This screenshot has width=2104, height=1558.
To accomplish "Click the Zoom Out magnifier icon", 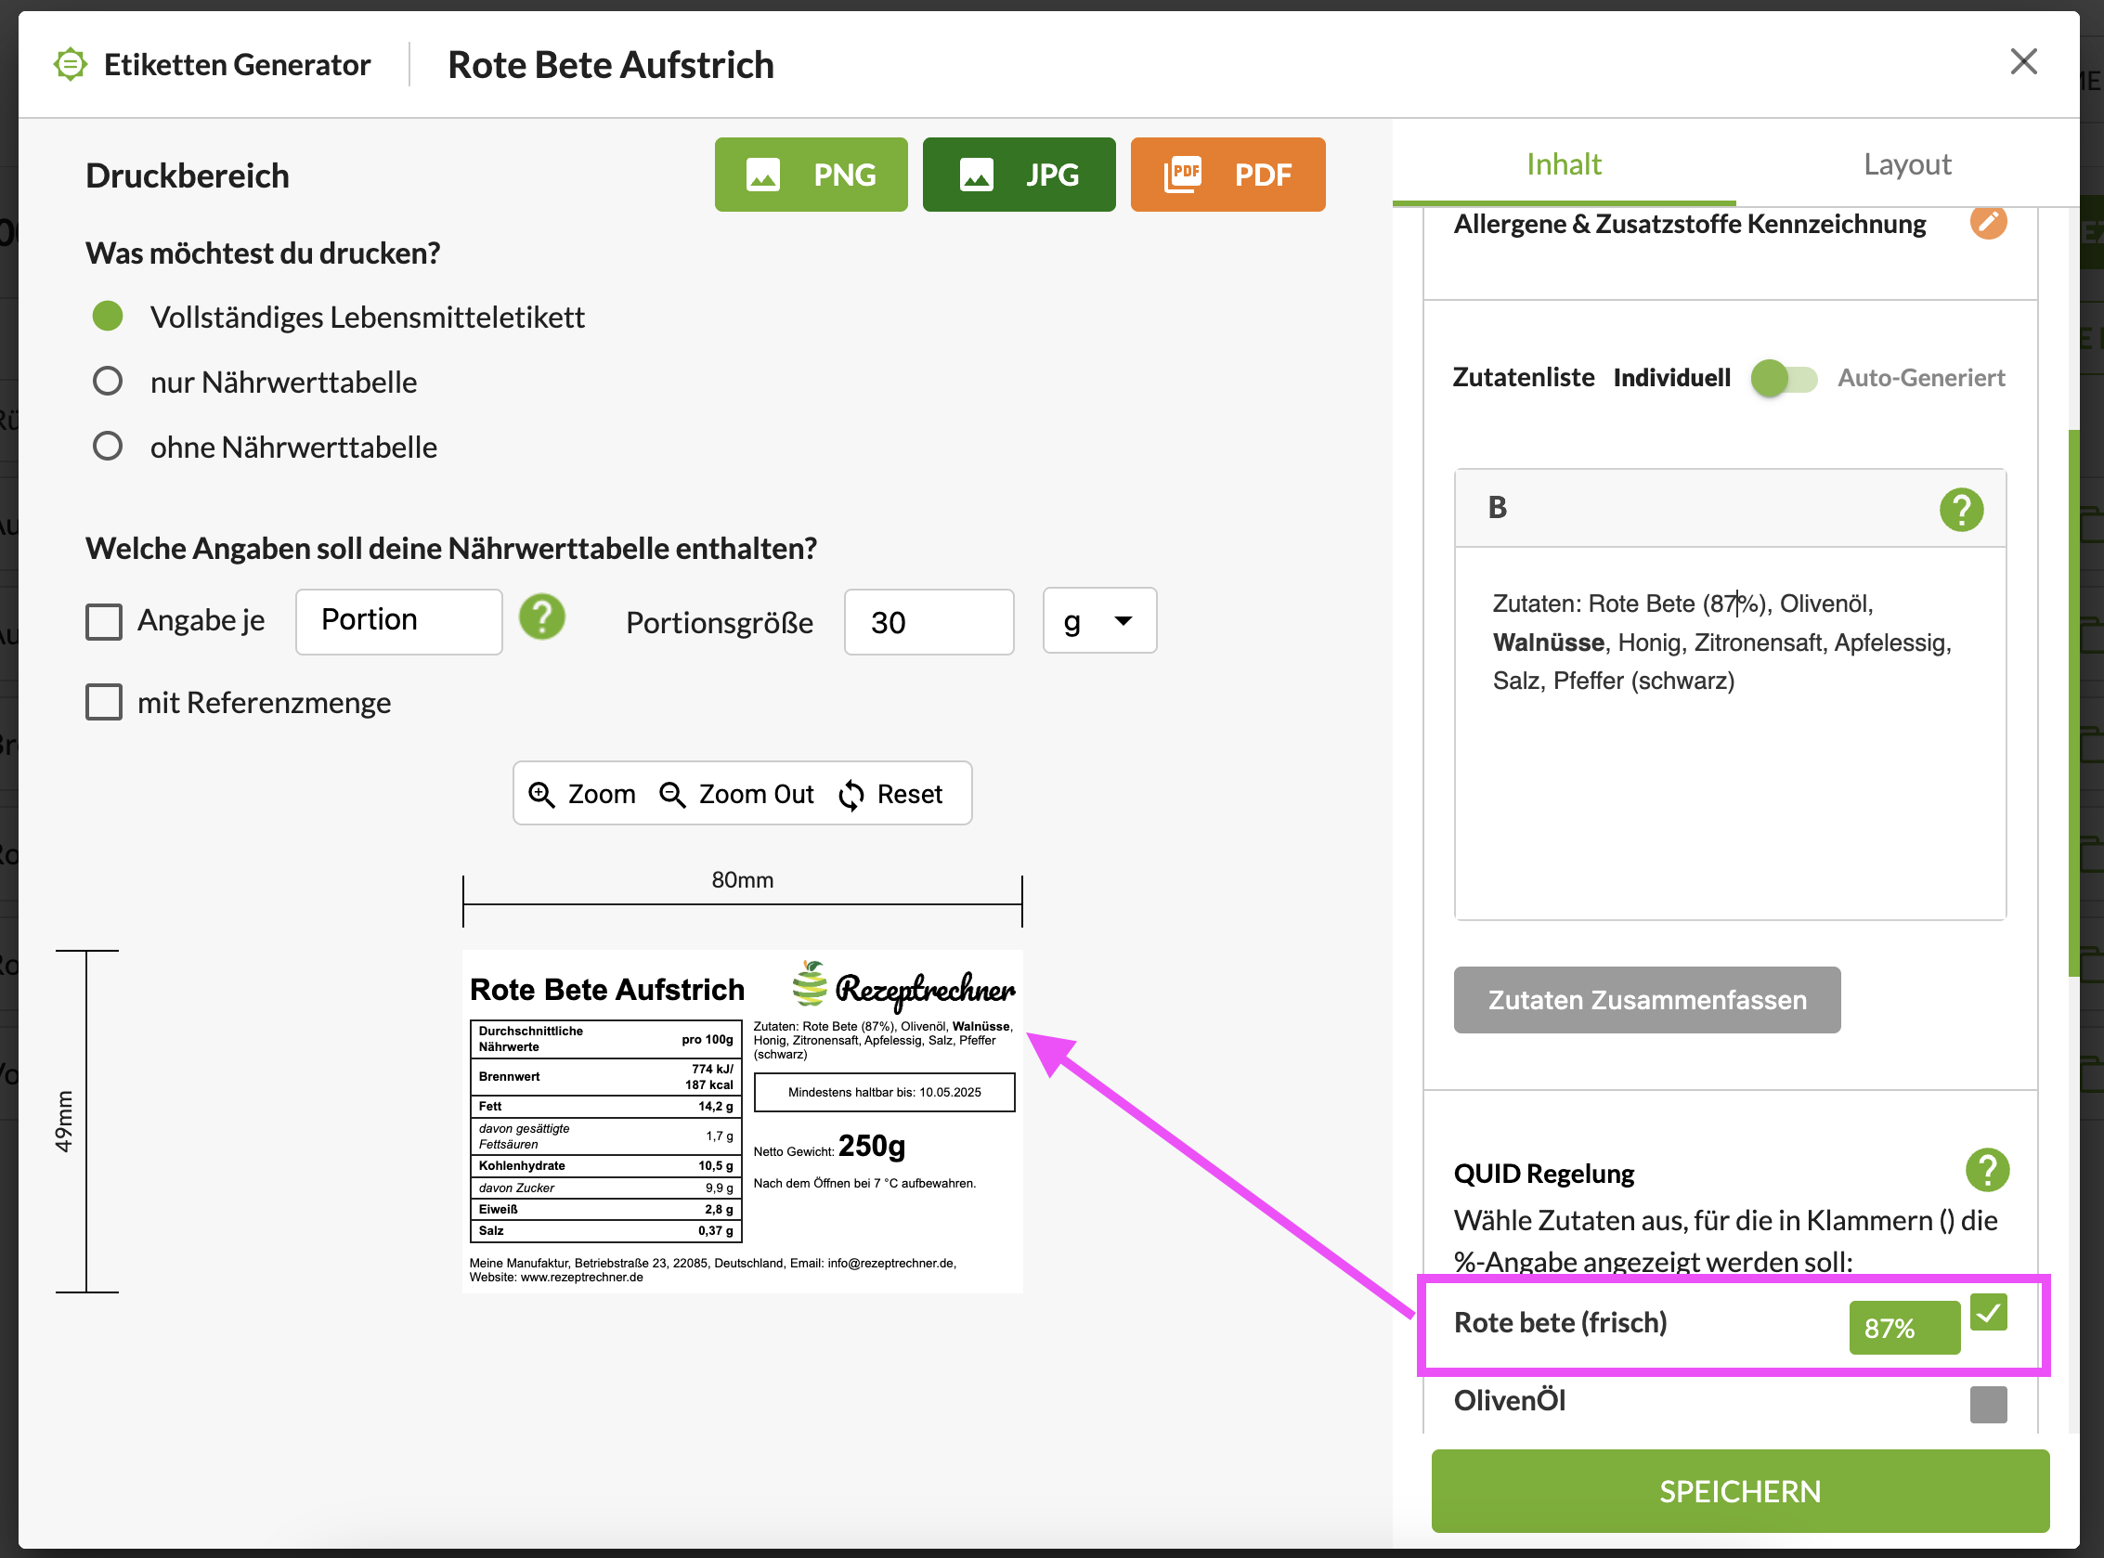I will (672, 795).
